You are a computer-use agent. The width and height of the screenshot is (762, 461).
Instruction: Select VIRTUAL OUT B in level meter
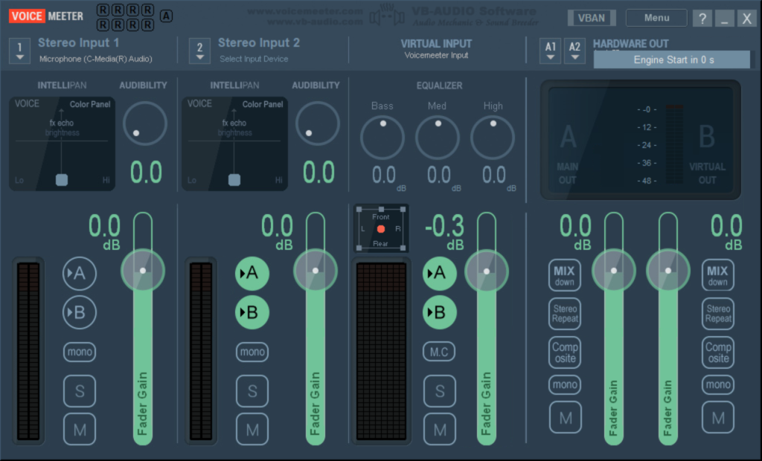pyautogui.click(x=707, y=154)
